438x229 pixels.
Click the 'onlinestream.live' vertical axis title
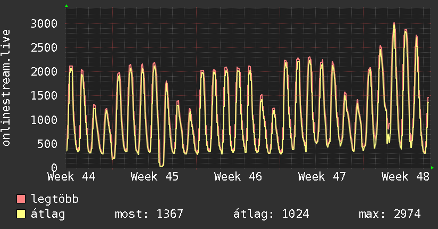[6, 88]
